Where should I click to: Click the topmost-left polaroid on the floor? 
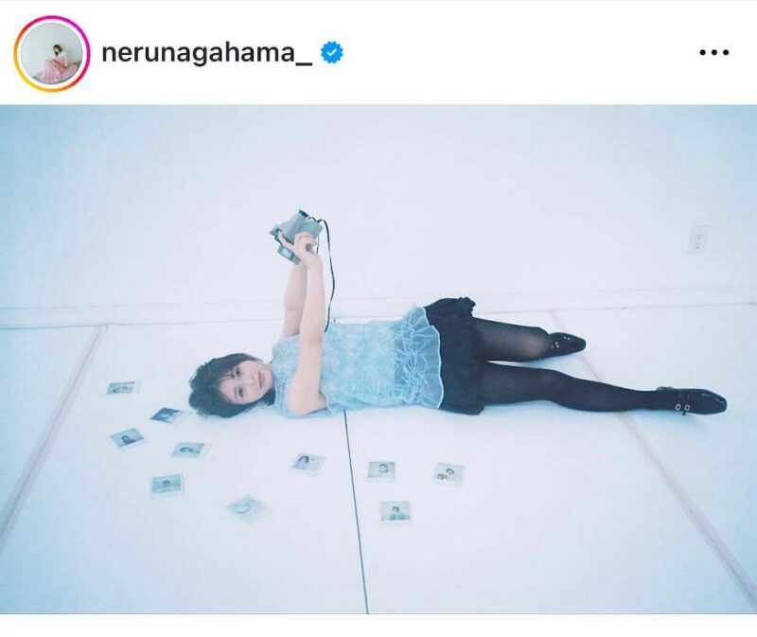[124, 387]
